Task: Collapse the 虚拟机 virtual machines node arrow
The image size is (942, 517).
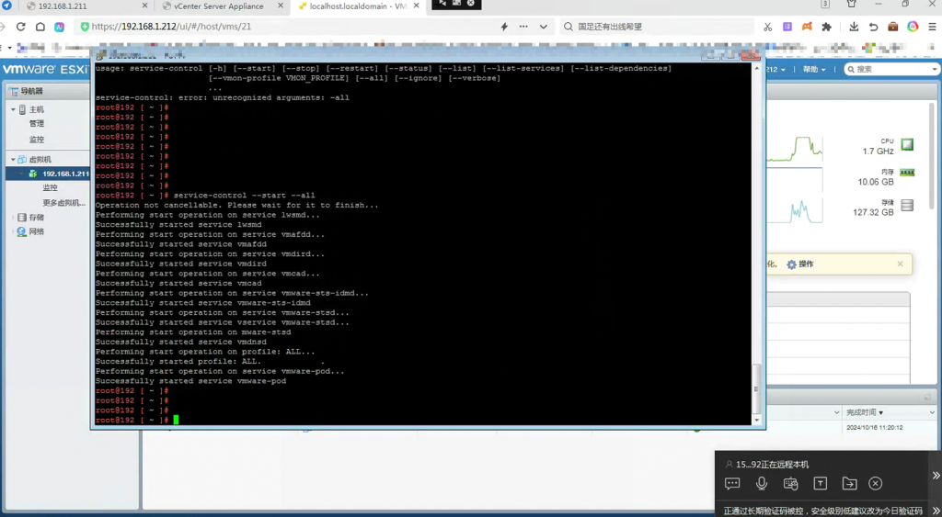Action: (13, 160)
